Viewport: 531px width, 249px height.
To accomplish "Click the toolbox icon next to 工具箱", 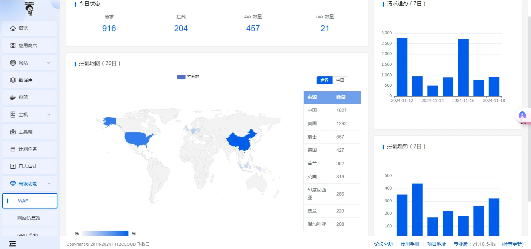I will coord(13,132).
